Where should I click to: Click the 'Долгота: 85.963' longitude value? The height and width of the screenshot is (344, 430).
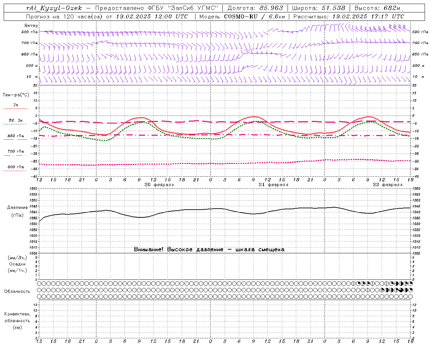(255, 8)
